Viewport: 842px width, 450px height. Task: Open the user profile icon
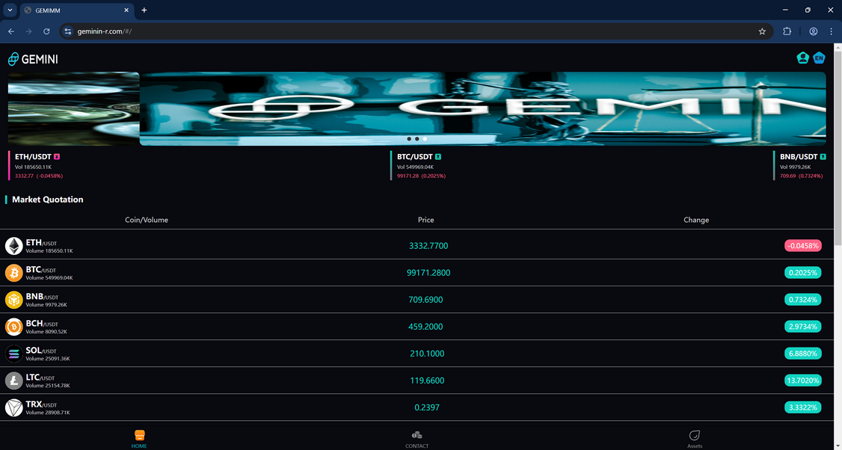[802, 58]
